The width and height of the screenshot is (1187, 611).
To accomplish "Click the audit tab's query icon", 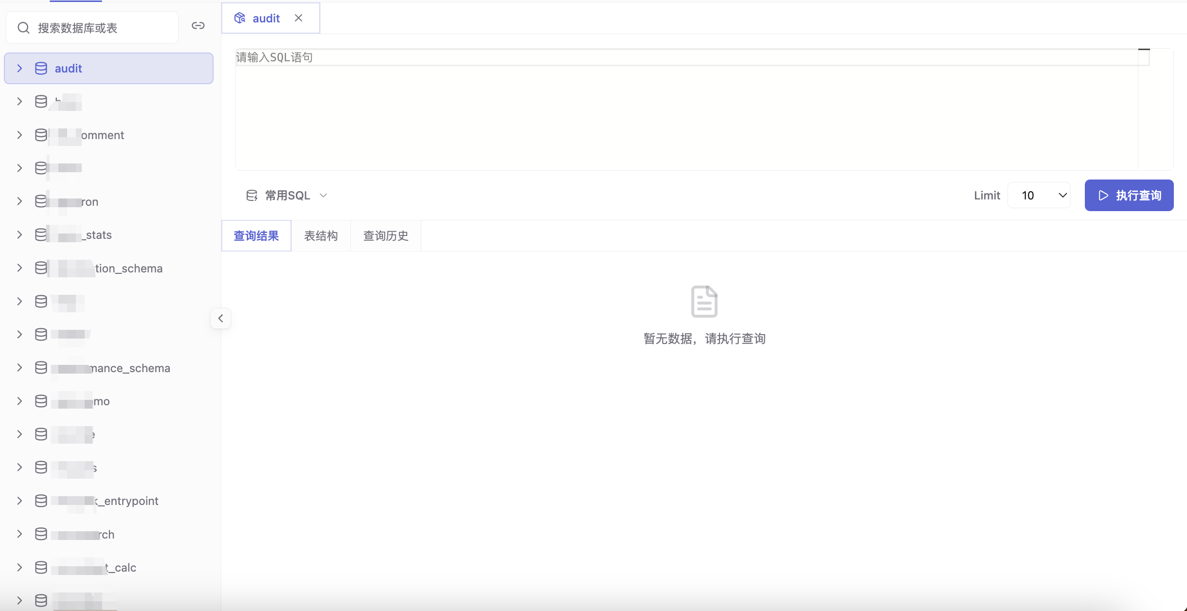I will (x=240, y=18).
